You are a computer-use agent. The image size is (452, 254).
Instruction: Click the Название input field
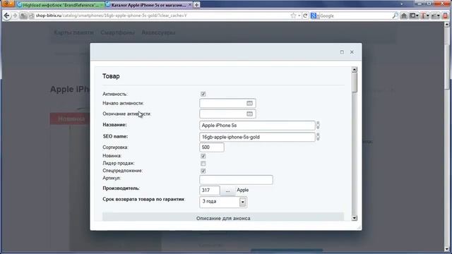pyautogui.click(x=257, y=126)
